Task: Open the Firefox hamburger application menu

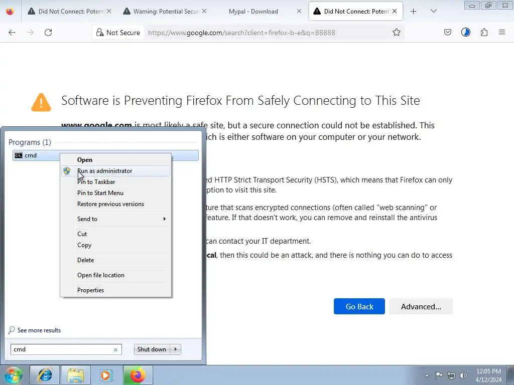Action: pyautogui.click(x=502, y=33)
